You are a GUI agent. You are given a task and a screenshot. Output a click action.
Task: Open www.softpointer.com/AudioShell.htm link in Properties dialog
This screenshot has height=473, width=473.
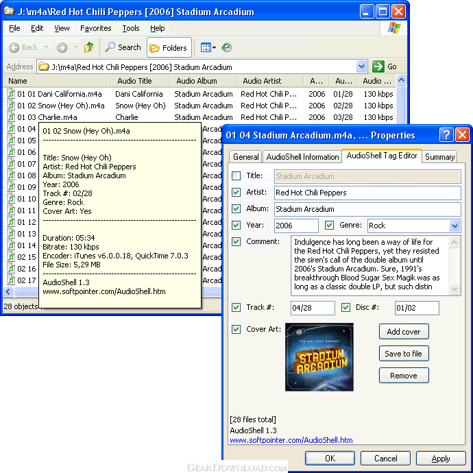(291, 440)
